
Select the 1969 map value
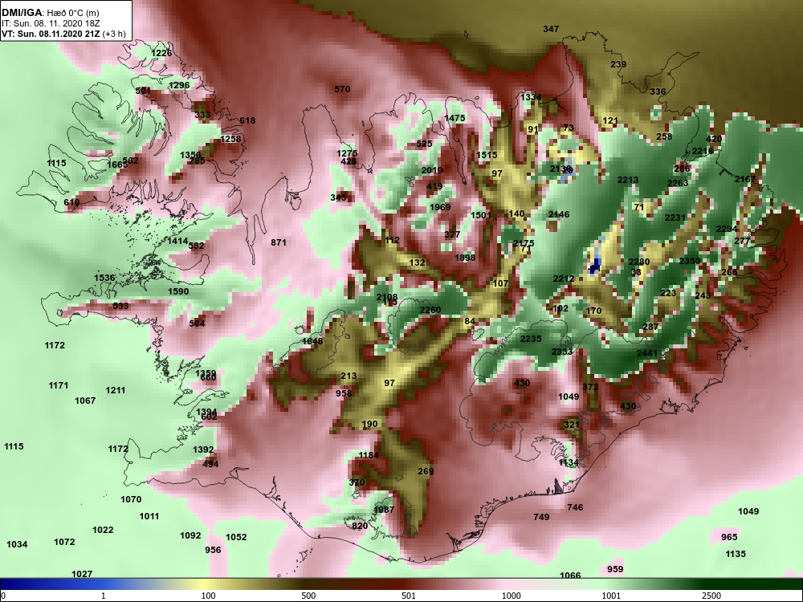[x=440, y=207]
